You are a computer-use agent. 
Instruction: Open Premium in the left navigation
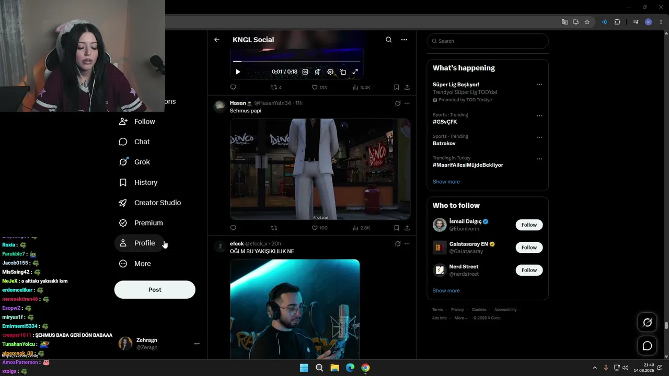[141, 223]
